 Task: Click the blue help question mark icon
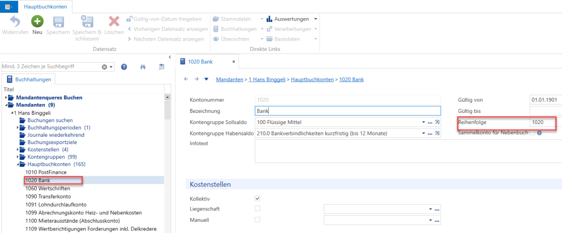coord(124,66)
